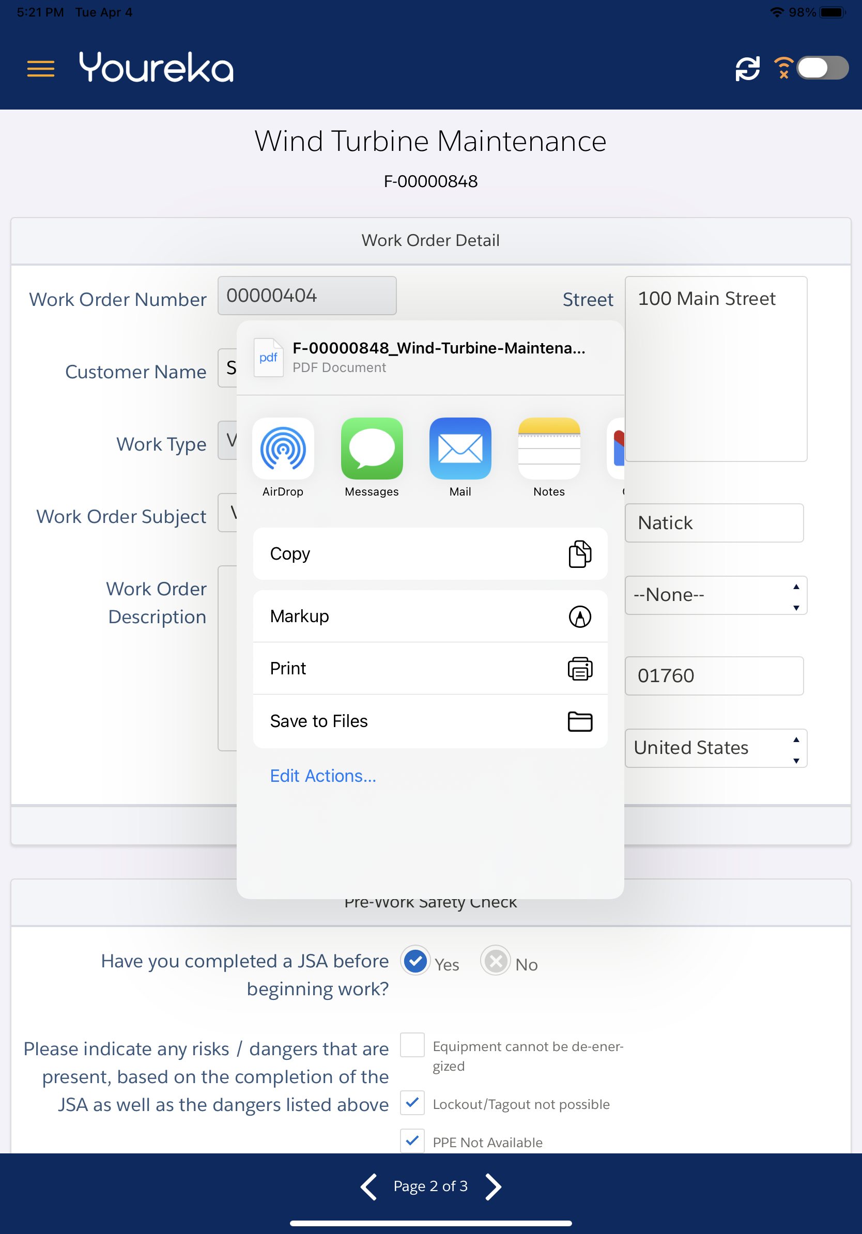862x1234 pixels.
Task: Tap the PDF file name title
Action: pyautogui.click(x=439, y=348)
